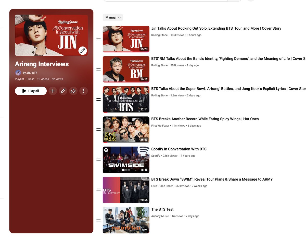Click "2 weeks ago" on Elvis Duran video
The width and height of the screenshot is (306, 237).
coord(199,186)
